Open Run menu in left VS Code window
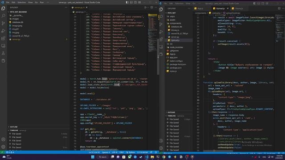Viewport: 285px width, 160px height. pos(42,2)
